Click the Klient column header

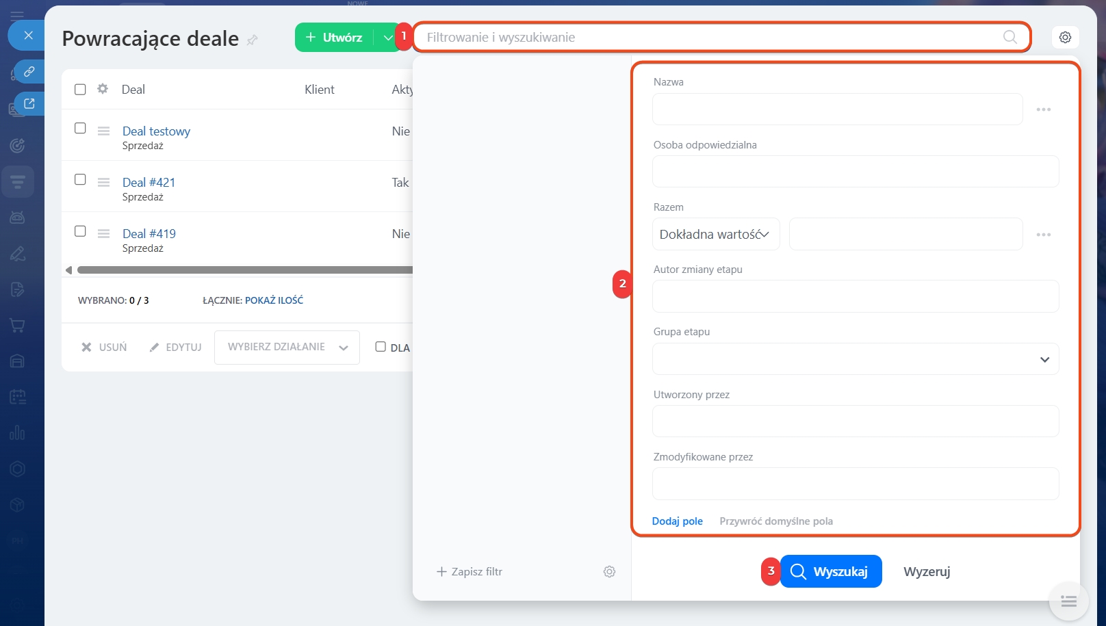pos(320,90)
